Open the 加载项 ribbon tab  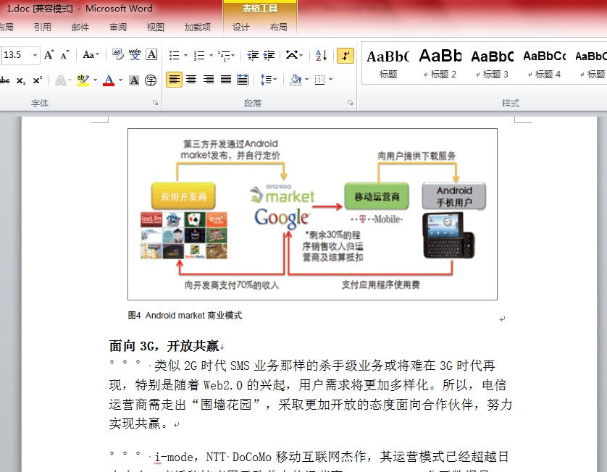pyautogui.click(x=198, y=27)
